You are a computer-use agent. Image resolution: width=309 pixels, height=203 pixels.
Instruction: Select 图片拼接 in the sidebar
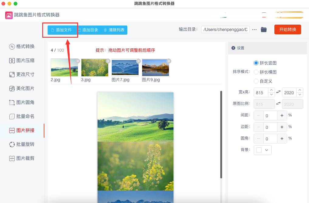[x=22, y=130]
